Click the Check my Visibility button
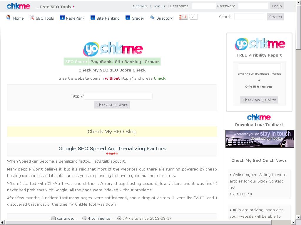The width and height of the screenshot is (301, 225). point(259,100)
